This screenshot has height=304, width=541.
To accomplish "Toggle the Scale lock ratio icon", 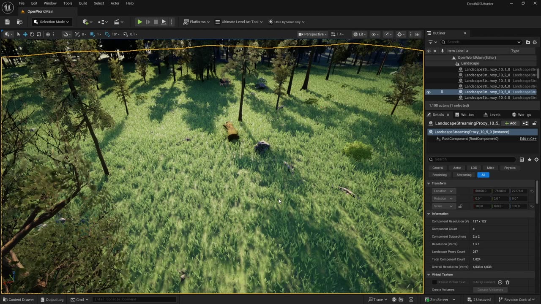I will 460,206.
